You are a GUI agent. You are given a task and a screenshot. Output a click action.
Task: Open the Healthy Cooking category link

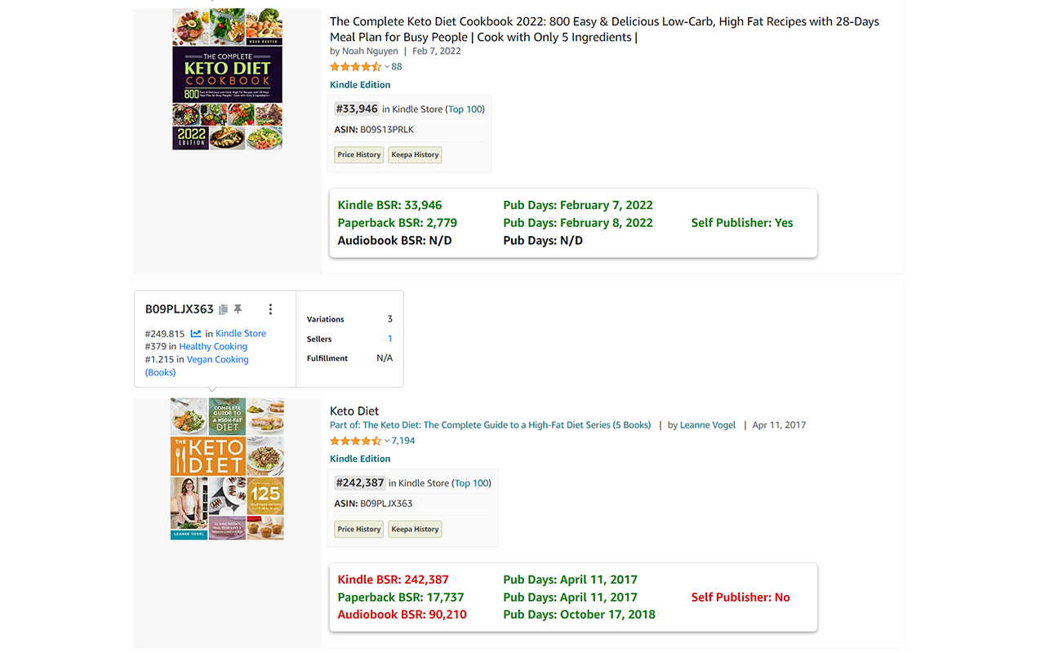click(213, 346)
